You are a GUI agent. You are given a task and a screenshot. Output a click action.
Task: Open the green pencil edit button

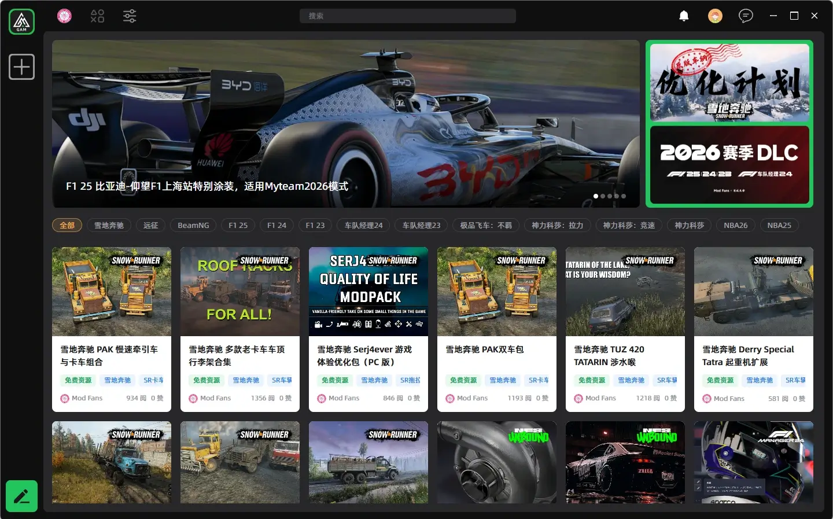[x=21, y=496]
